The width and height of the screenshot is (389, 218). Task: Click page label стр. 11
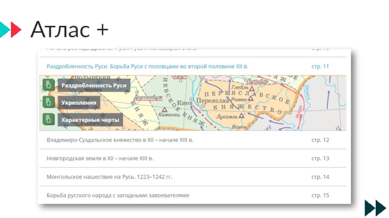(320, 66)
